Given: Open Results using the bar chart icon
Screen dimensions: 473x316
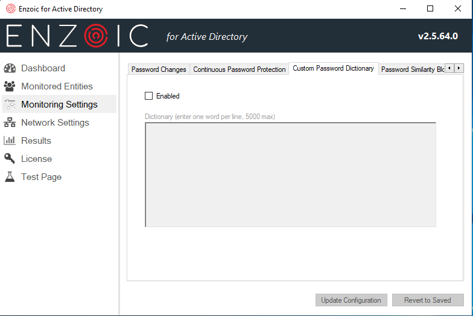Looking at the screenshot, I should click(10, 141).
